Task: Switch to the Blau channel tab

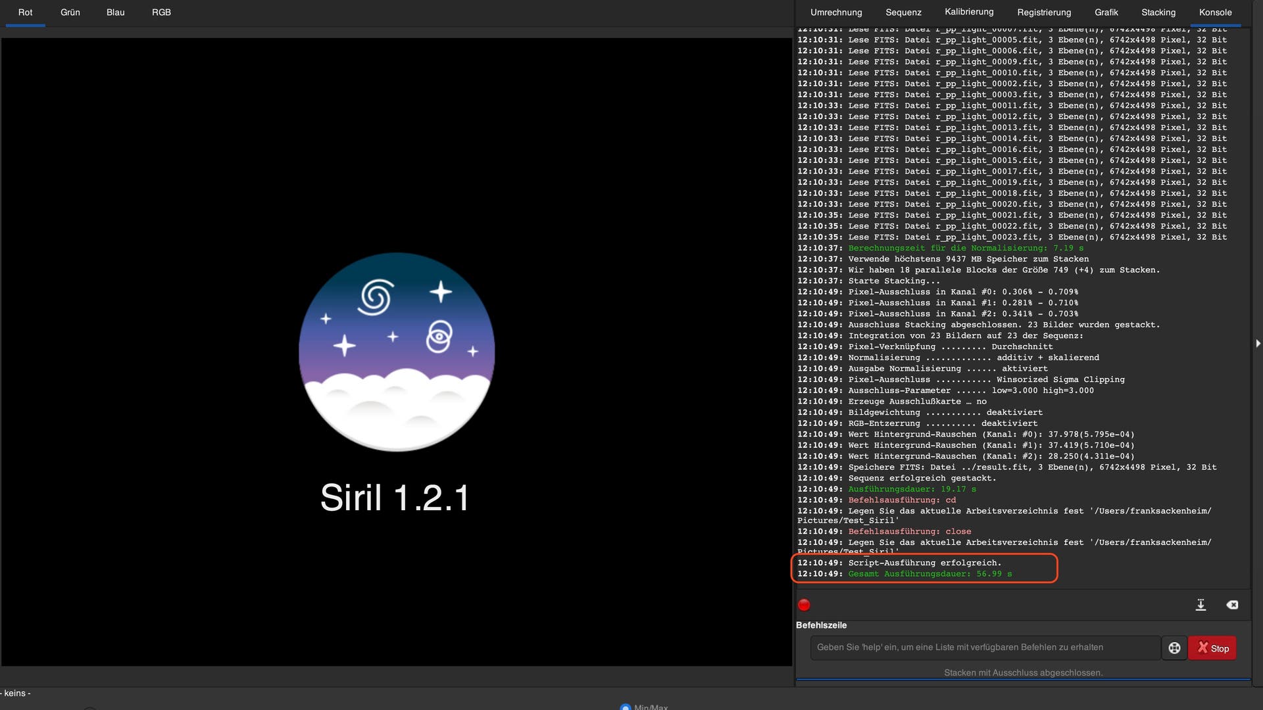Action: (x=116, y=12)
